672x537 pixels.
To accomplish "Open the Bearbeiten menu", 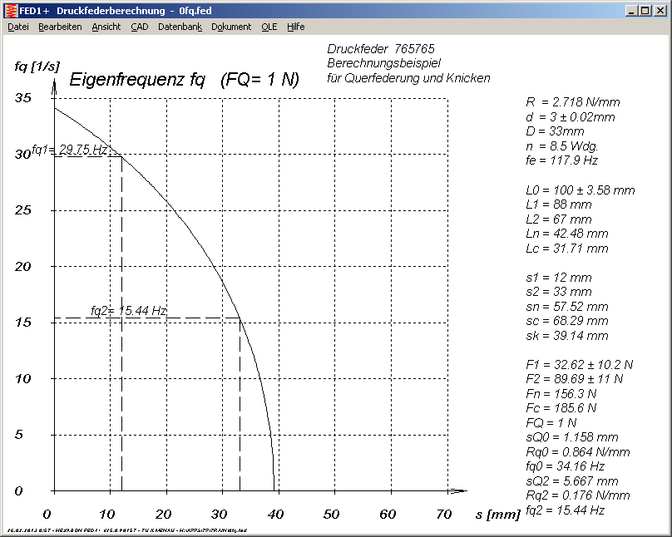I will [60, 27].
